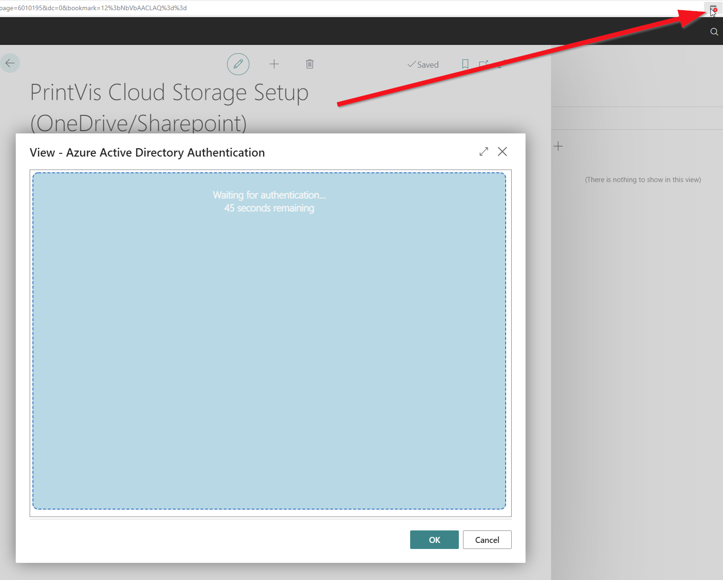Click the 'Waiting for authentication...' message
This screenshot has width=723, height=580.
[269, 195]
